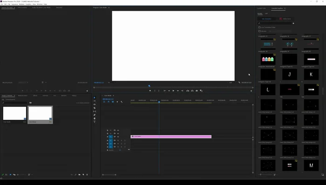The height and width of the screenshot is (185, 326).
Task: Open Program Monitor settings wrench
Action: coord(239,82)
